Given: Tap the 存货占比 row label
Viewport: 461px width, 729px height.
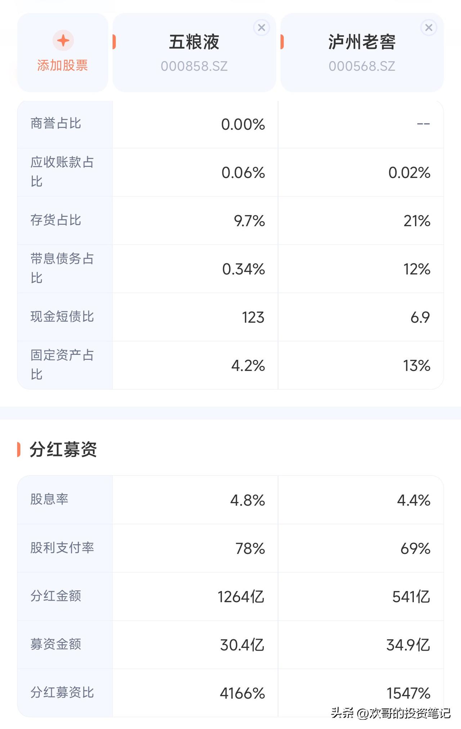Looking at the screenshot, I should (x=56, y=220).
